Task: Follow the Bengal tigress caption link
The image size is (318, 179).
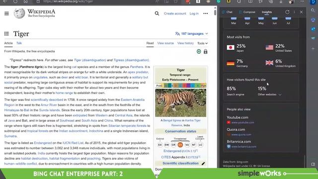Action: (172, 120)
